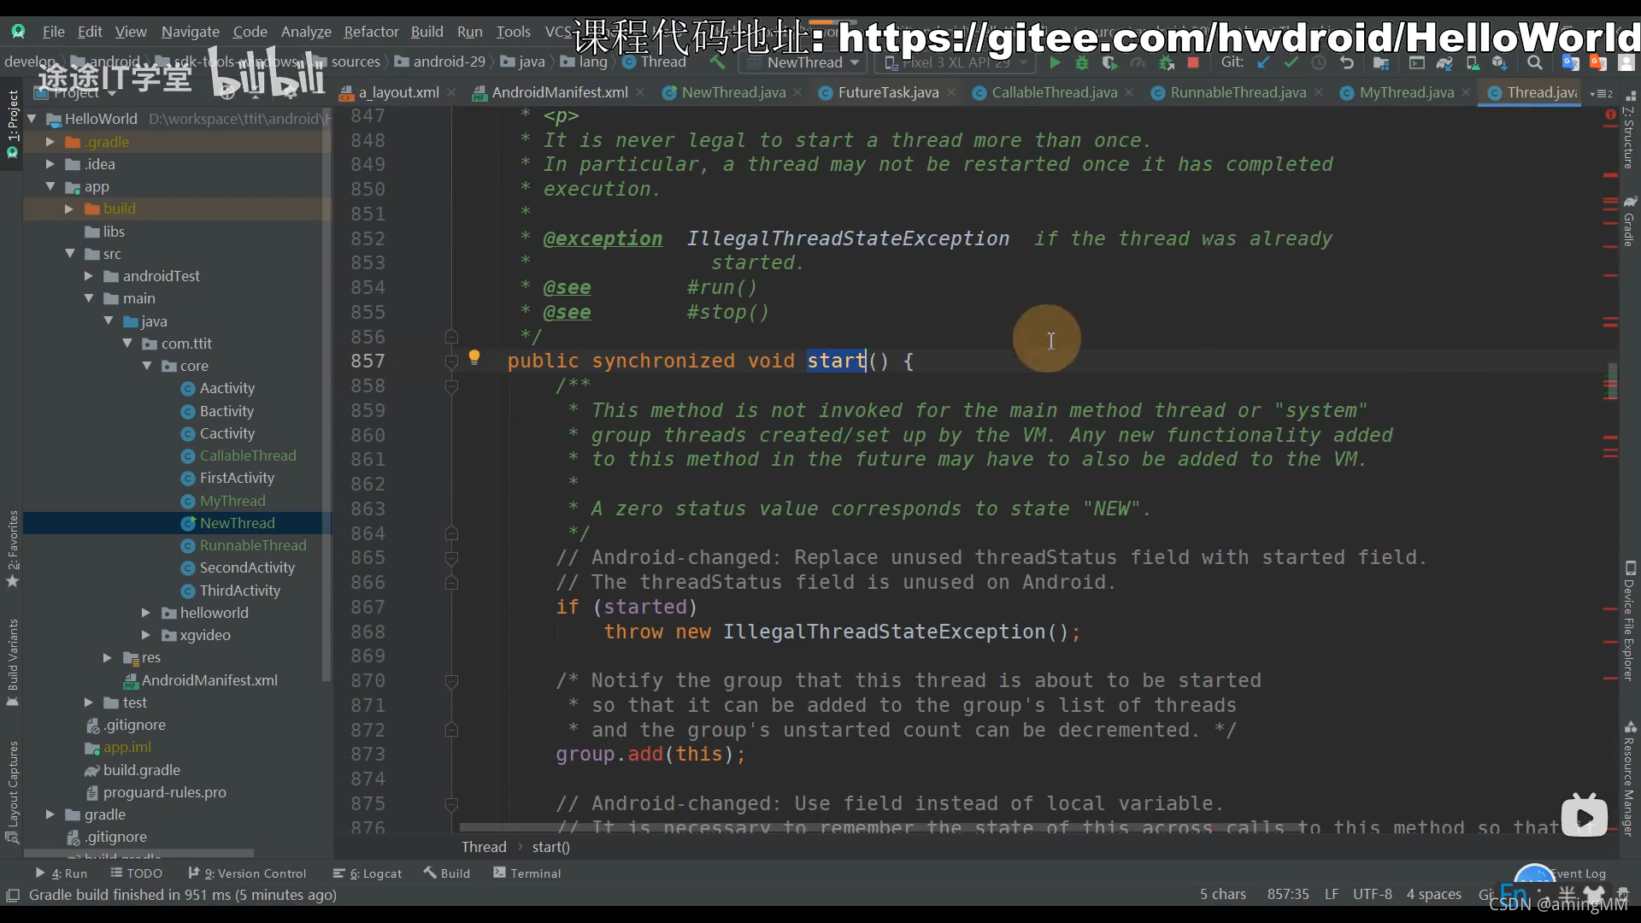Run with coverage icon in the toolbar
The width and height of the screenshot is (1641, 923).
[1109, 62]
